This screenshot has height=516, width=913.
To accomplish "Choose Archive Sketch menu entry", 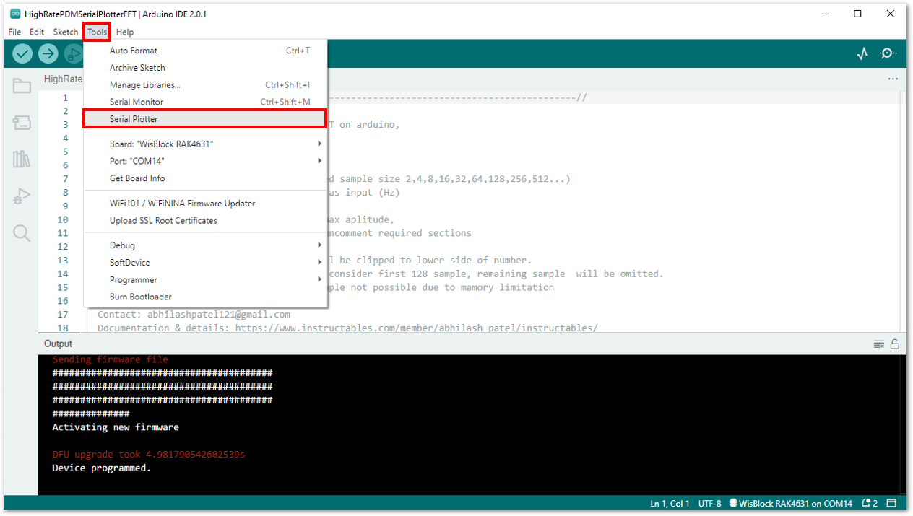I will coord(206,68).
